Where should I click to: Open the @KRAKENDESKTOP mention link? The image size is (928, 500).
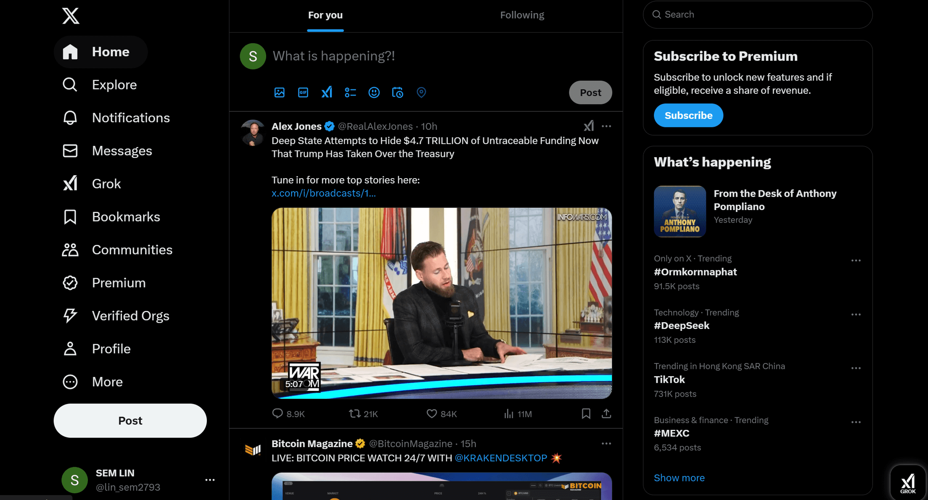(x=501, y=458)
